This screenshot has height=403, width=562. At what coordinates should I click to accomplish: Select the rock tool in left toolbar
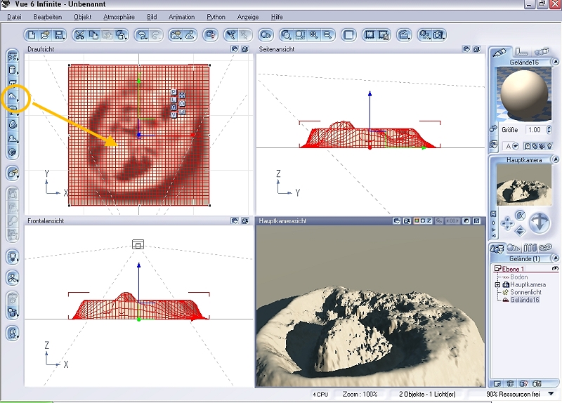click(13, 125)
